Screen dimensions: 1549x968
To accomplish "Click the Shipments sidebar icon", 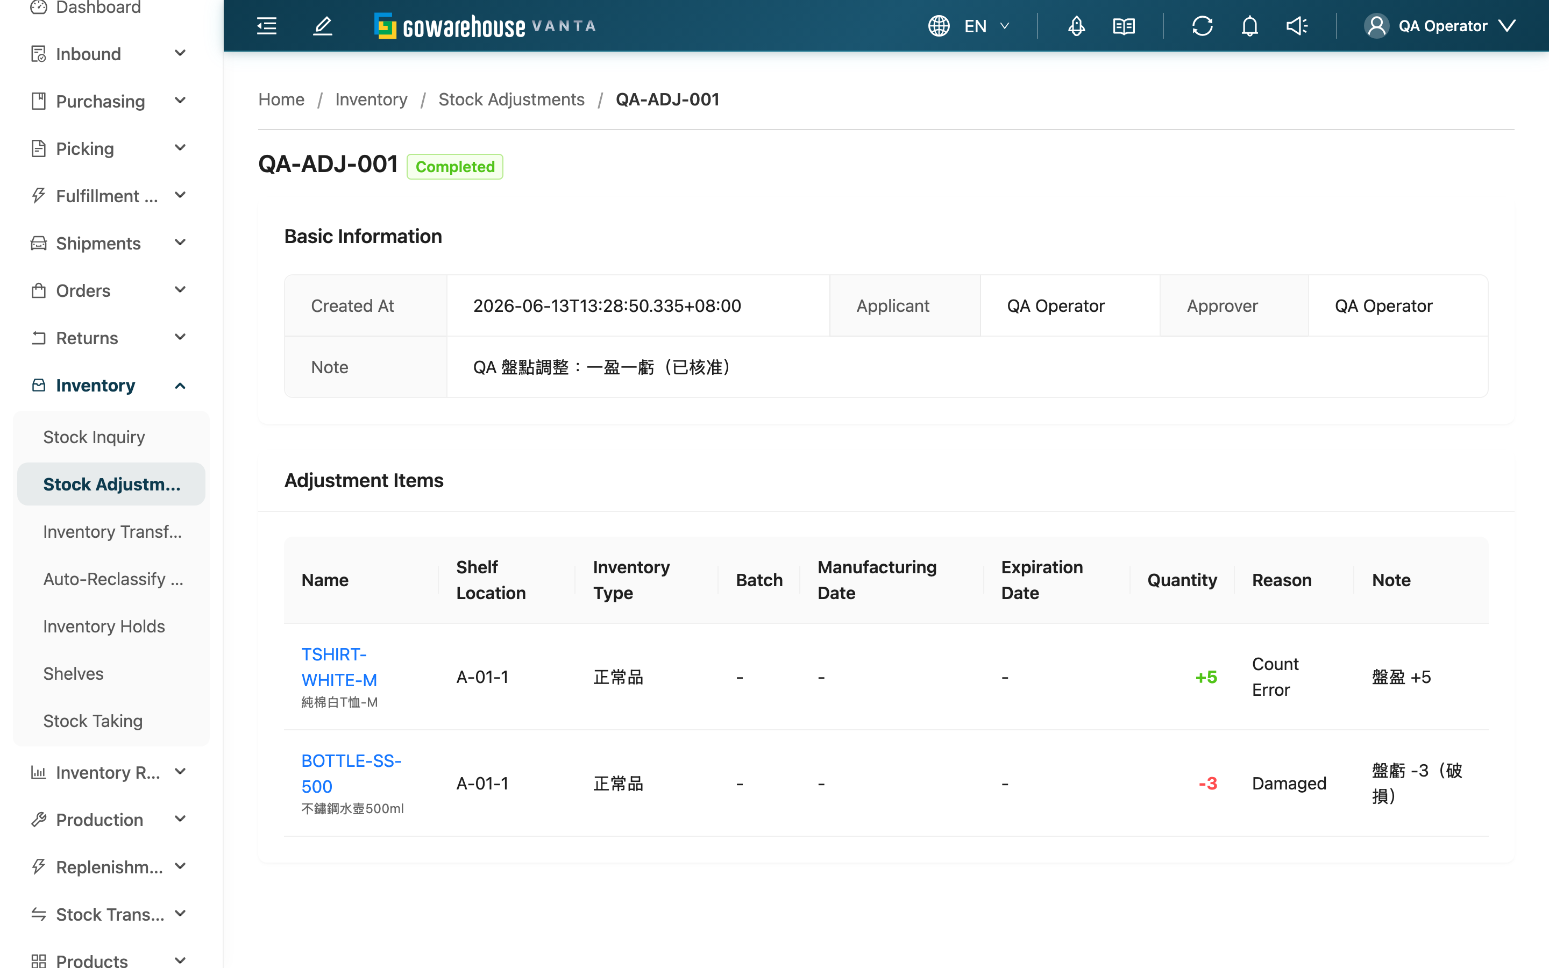I will pos(38,243).
